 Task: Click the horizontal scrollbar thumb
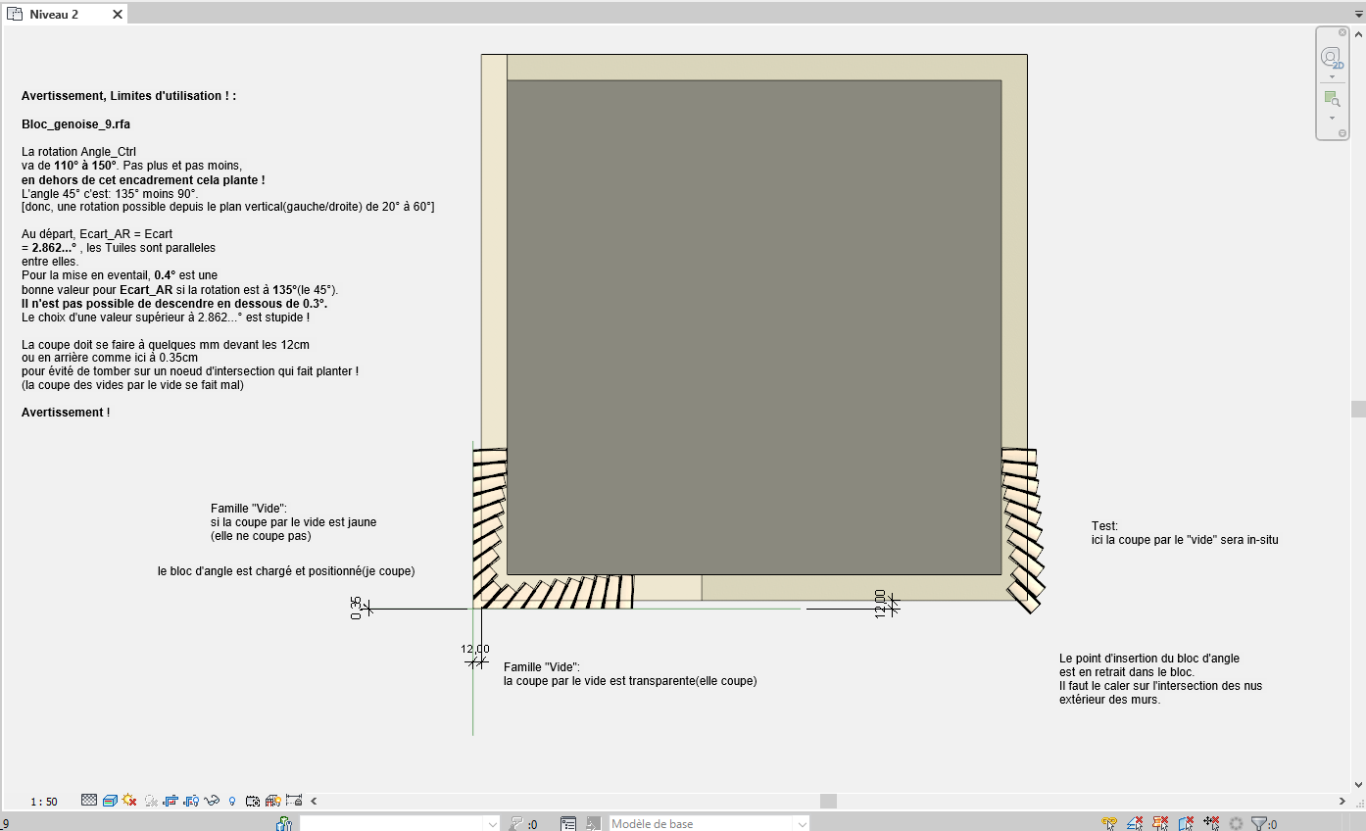pyautogui.click(x=828, y=801)
